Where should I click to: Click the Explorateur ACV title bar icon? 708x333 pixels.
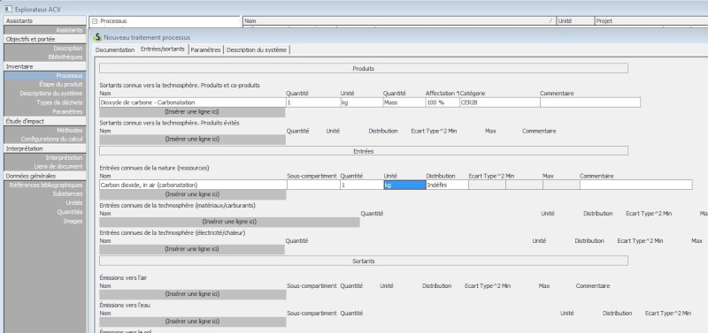(8, 9)
